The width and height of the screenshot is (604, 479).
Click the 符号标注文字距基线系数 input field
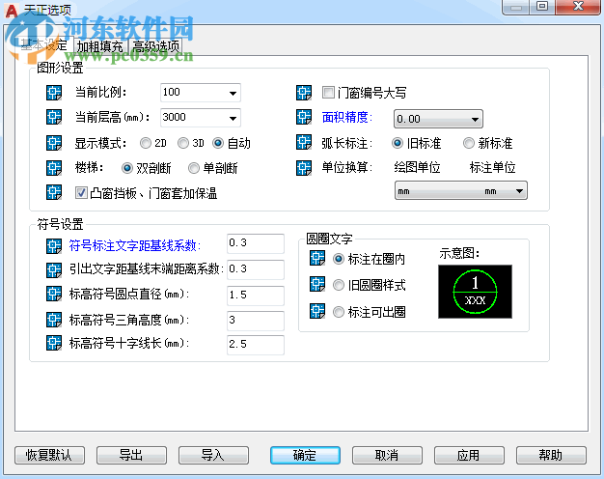[x=256, y=243]
